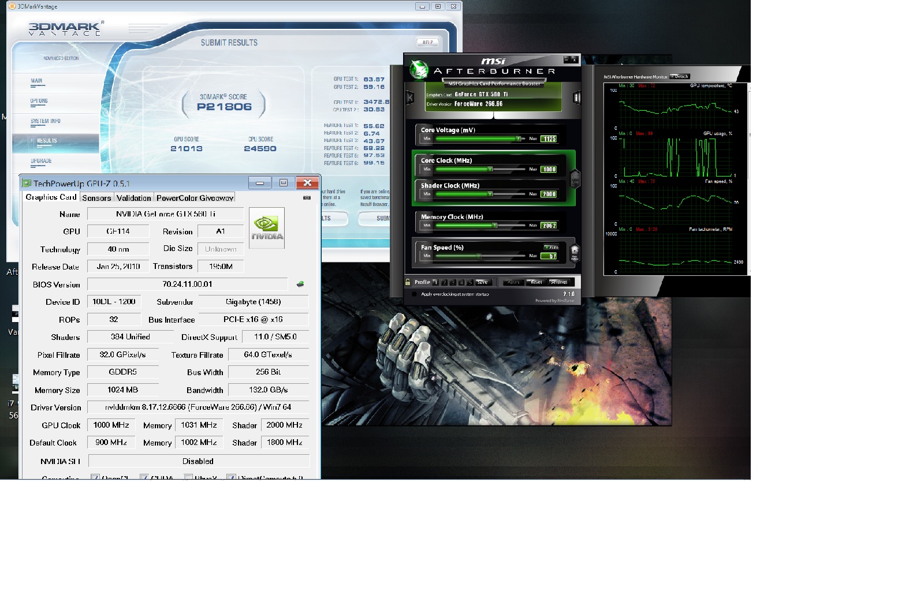This screenshot has width=924, height=591.
Task: Toggle the DirectCompute checkbox in GPU-Z
Action: point(231,477)
